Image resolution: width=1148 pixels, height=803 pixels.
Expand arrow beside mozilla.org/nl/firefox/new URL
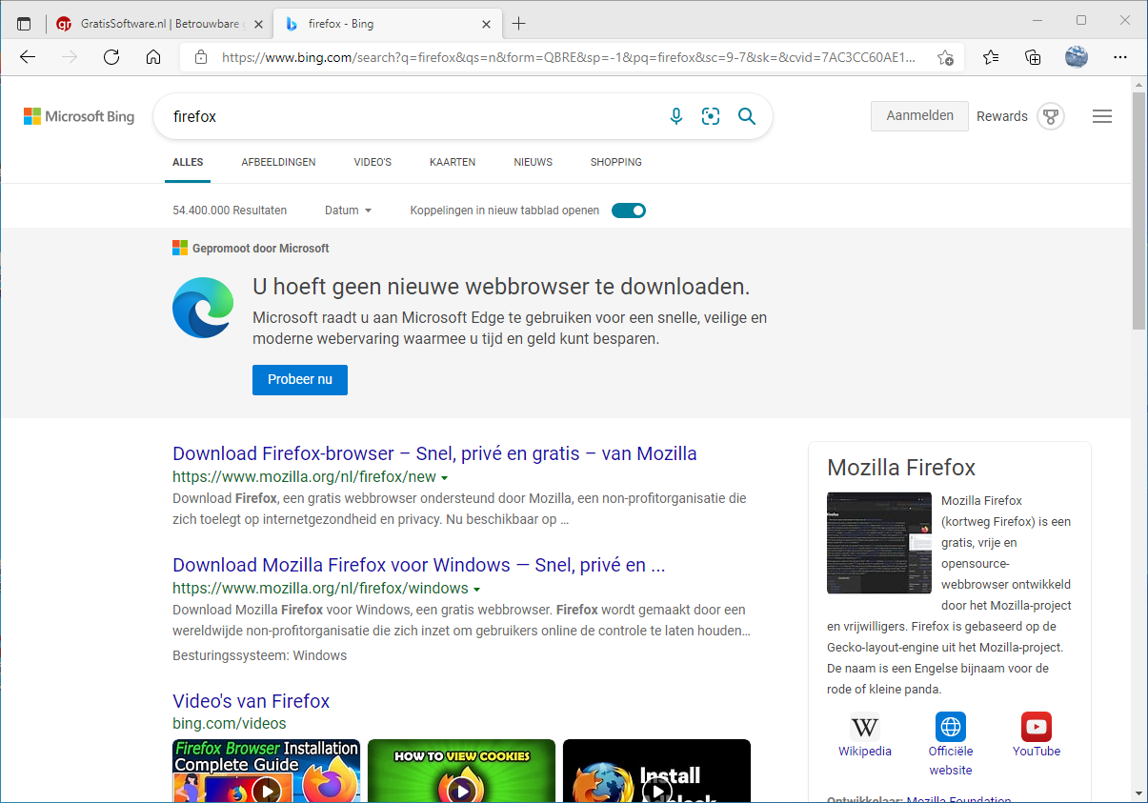pyautogui.click(x=445, y=477)
